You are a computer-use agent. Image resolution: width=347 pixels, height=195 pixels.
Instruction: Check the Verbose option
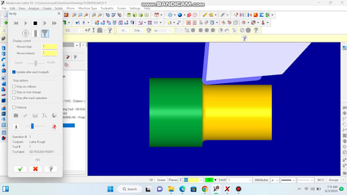pos(14,107)
